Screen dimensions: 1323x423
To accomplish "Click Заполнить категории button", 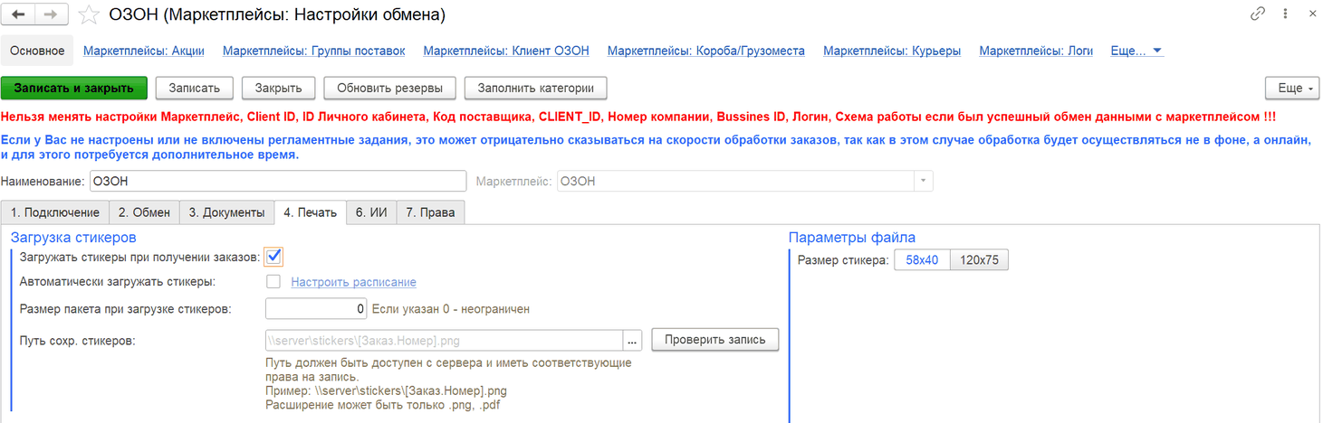I will tap(535, 88).
